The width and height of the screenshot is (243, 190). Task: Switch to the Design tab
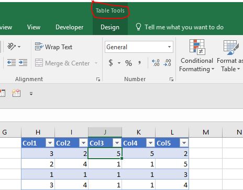110,27
